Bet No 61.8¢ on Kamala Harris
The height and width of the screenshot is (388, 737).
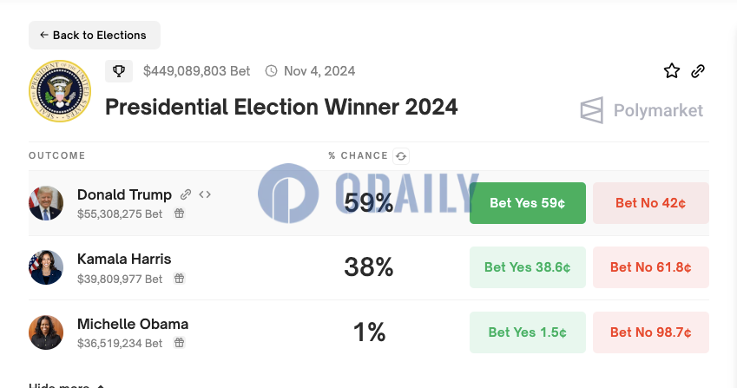(x=650, y=267)
